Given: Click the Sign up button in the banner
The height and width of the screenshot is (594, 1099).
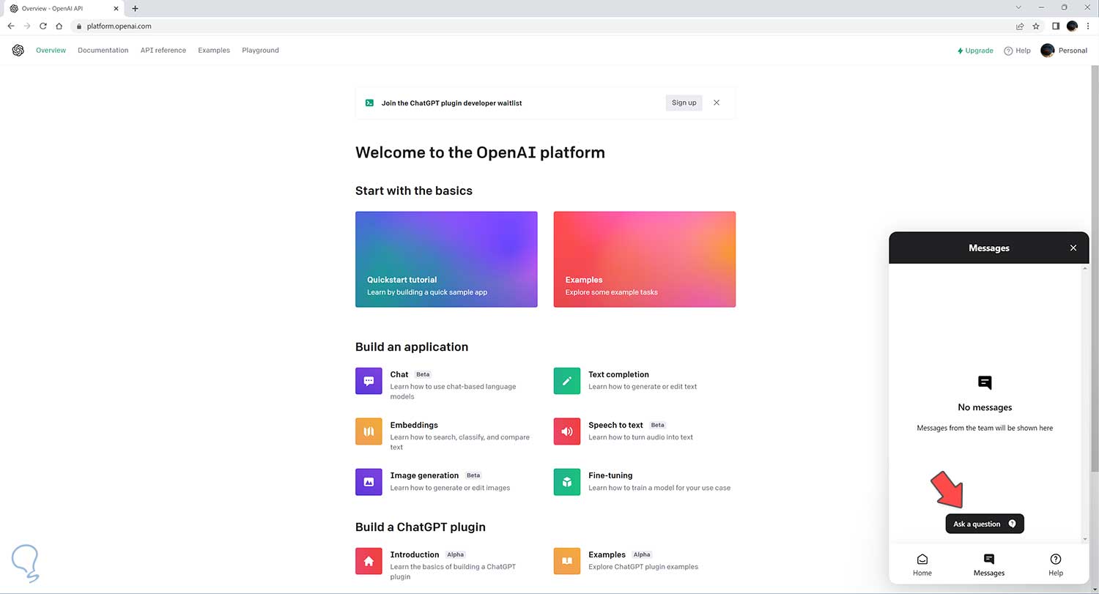Looking at the screenshot, I should pyautogui.click(x=684, y=103).
